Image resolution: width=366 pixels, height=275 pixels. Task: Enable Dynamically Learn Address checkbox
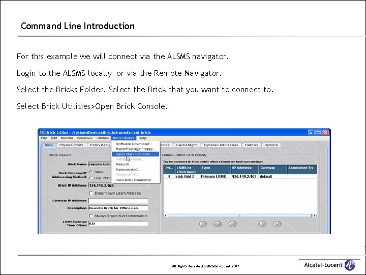(91, 193)
